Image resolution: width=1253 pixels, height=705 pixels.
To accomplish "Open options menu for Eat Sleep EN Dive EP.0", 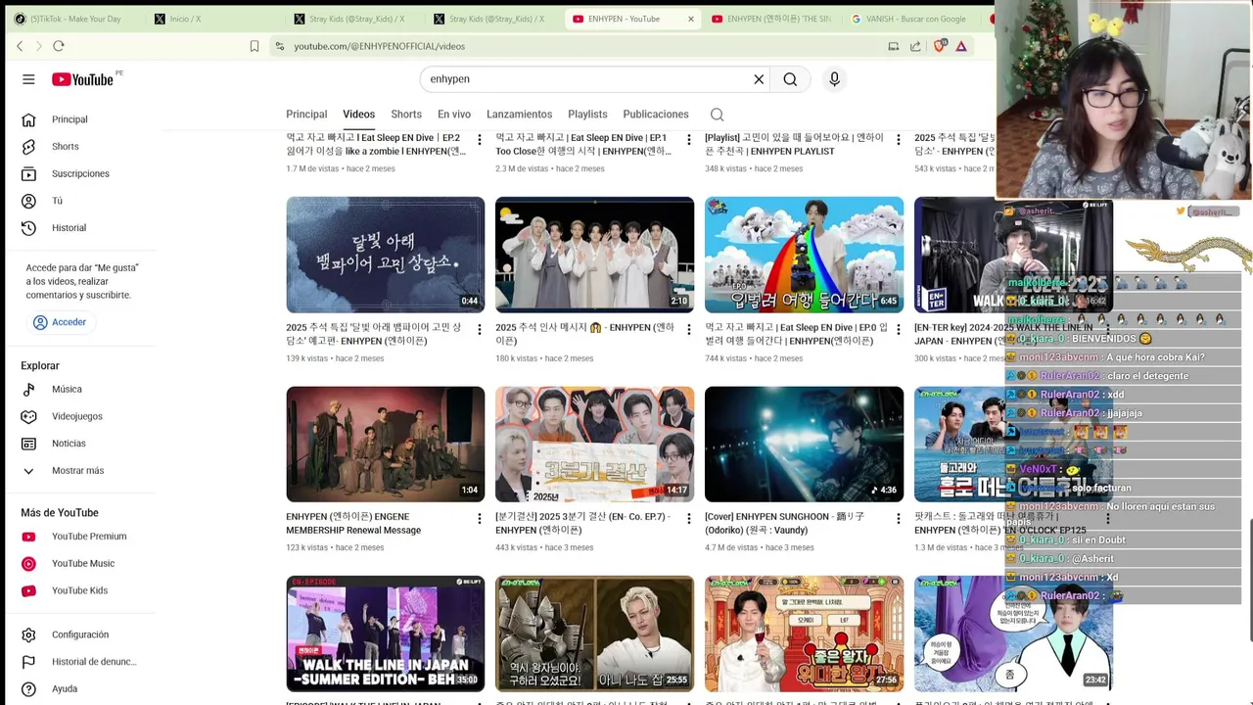I will click(x=898, y=330).
